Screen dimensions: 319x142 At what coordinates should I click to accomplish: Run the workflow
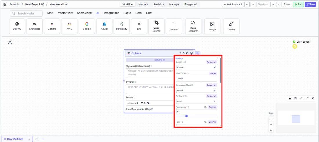[298, 4]
